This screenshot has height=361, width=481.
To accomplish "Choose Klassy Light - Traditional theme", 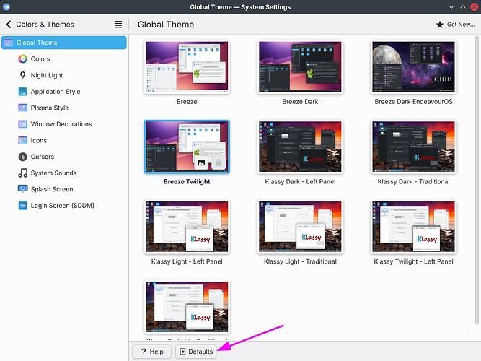I will [x=300, y=227].
